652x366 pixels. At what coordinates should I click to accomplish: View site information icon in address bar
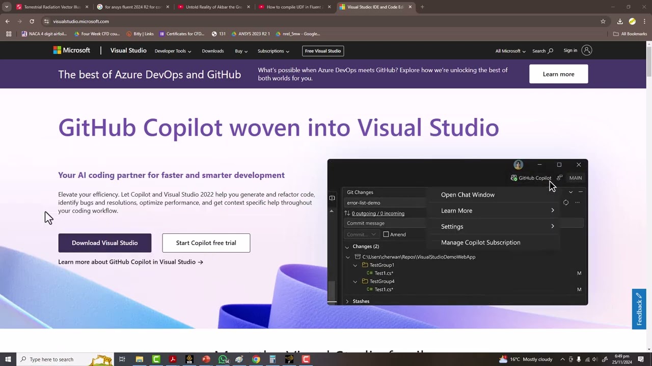coord(46,21)
